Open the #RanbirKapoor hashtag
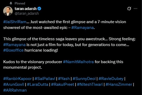142x95 pixels. (x=17, y=79)
